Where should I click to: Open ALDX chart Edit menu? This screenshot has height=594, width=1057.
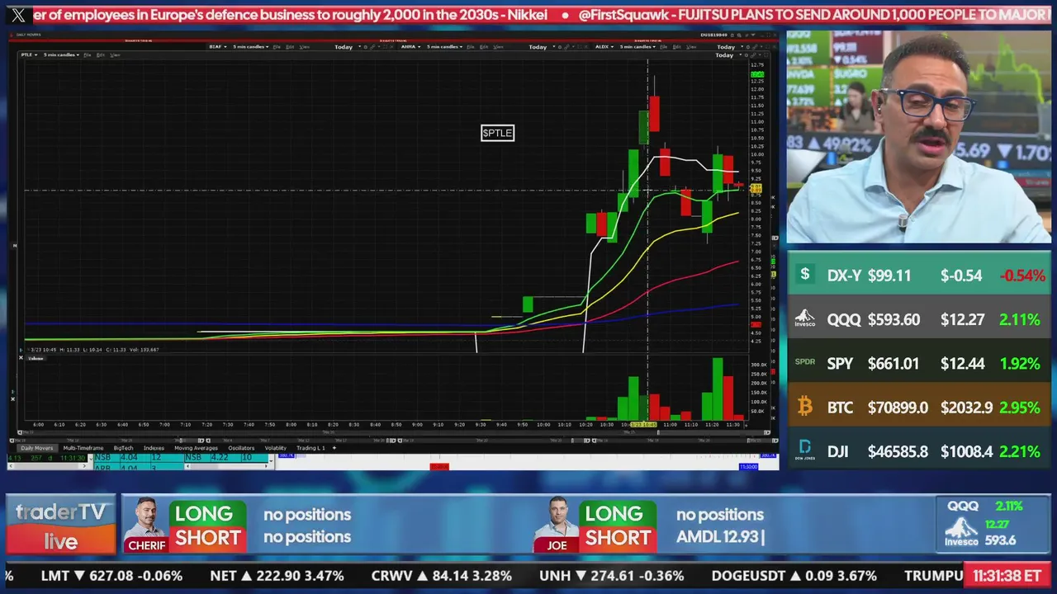[x=676, y=47]
